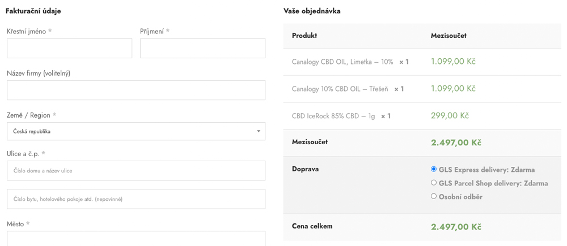The image size is (567, 246).
Task: Click the 299,00 Kč IceRock price
Action: coord(450,116)
